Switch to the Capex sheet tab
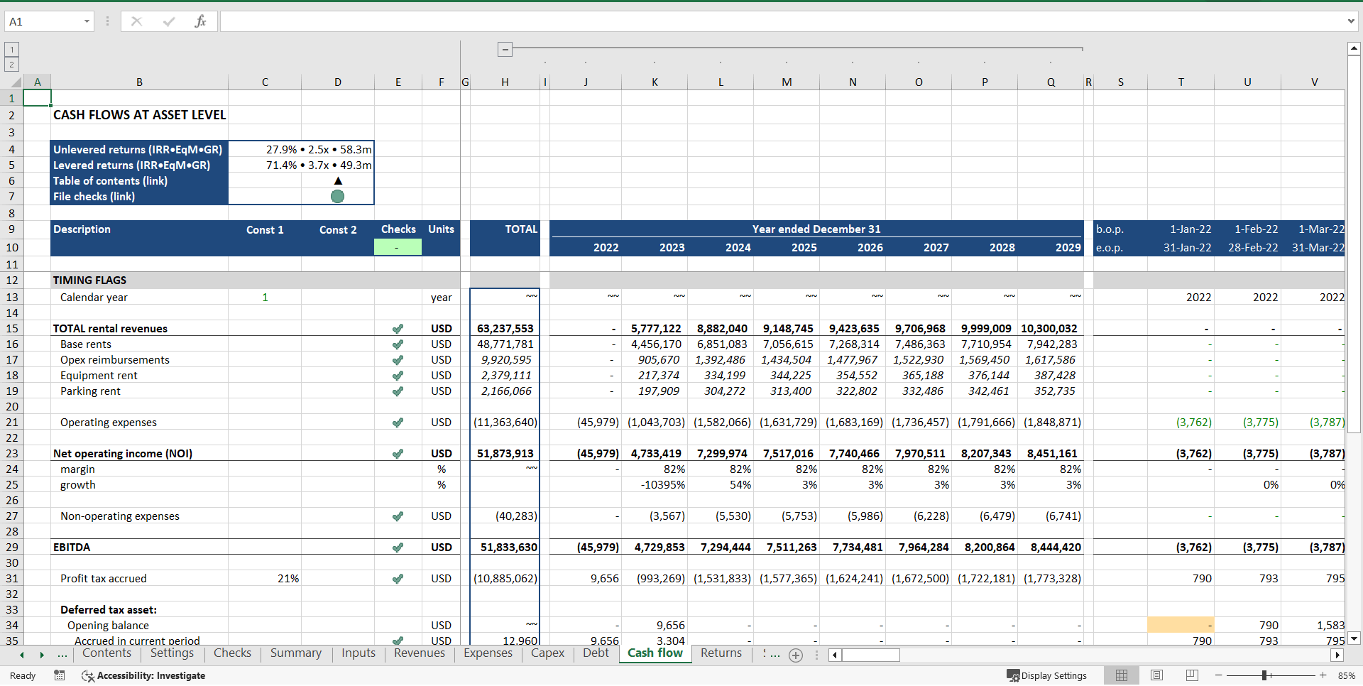The width and height of the screenshot is (1363, 686). [547, 653]
